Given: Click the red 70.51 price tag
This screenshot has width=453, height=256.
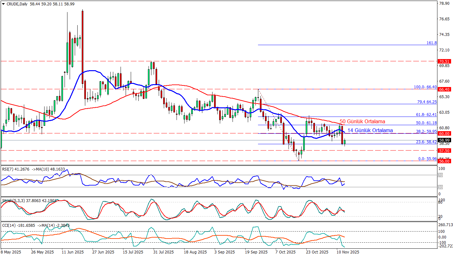Looking at the screenshot, I should click(x=444, y=61).
